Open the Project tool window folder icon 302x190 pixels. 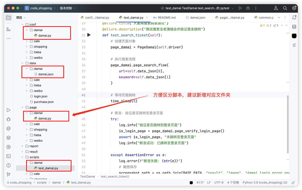click(x=8, y=18)
